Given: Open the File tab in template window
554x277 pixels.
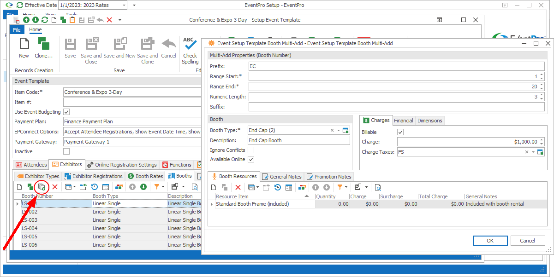Looking at the screenshot, I should (17, 30).
